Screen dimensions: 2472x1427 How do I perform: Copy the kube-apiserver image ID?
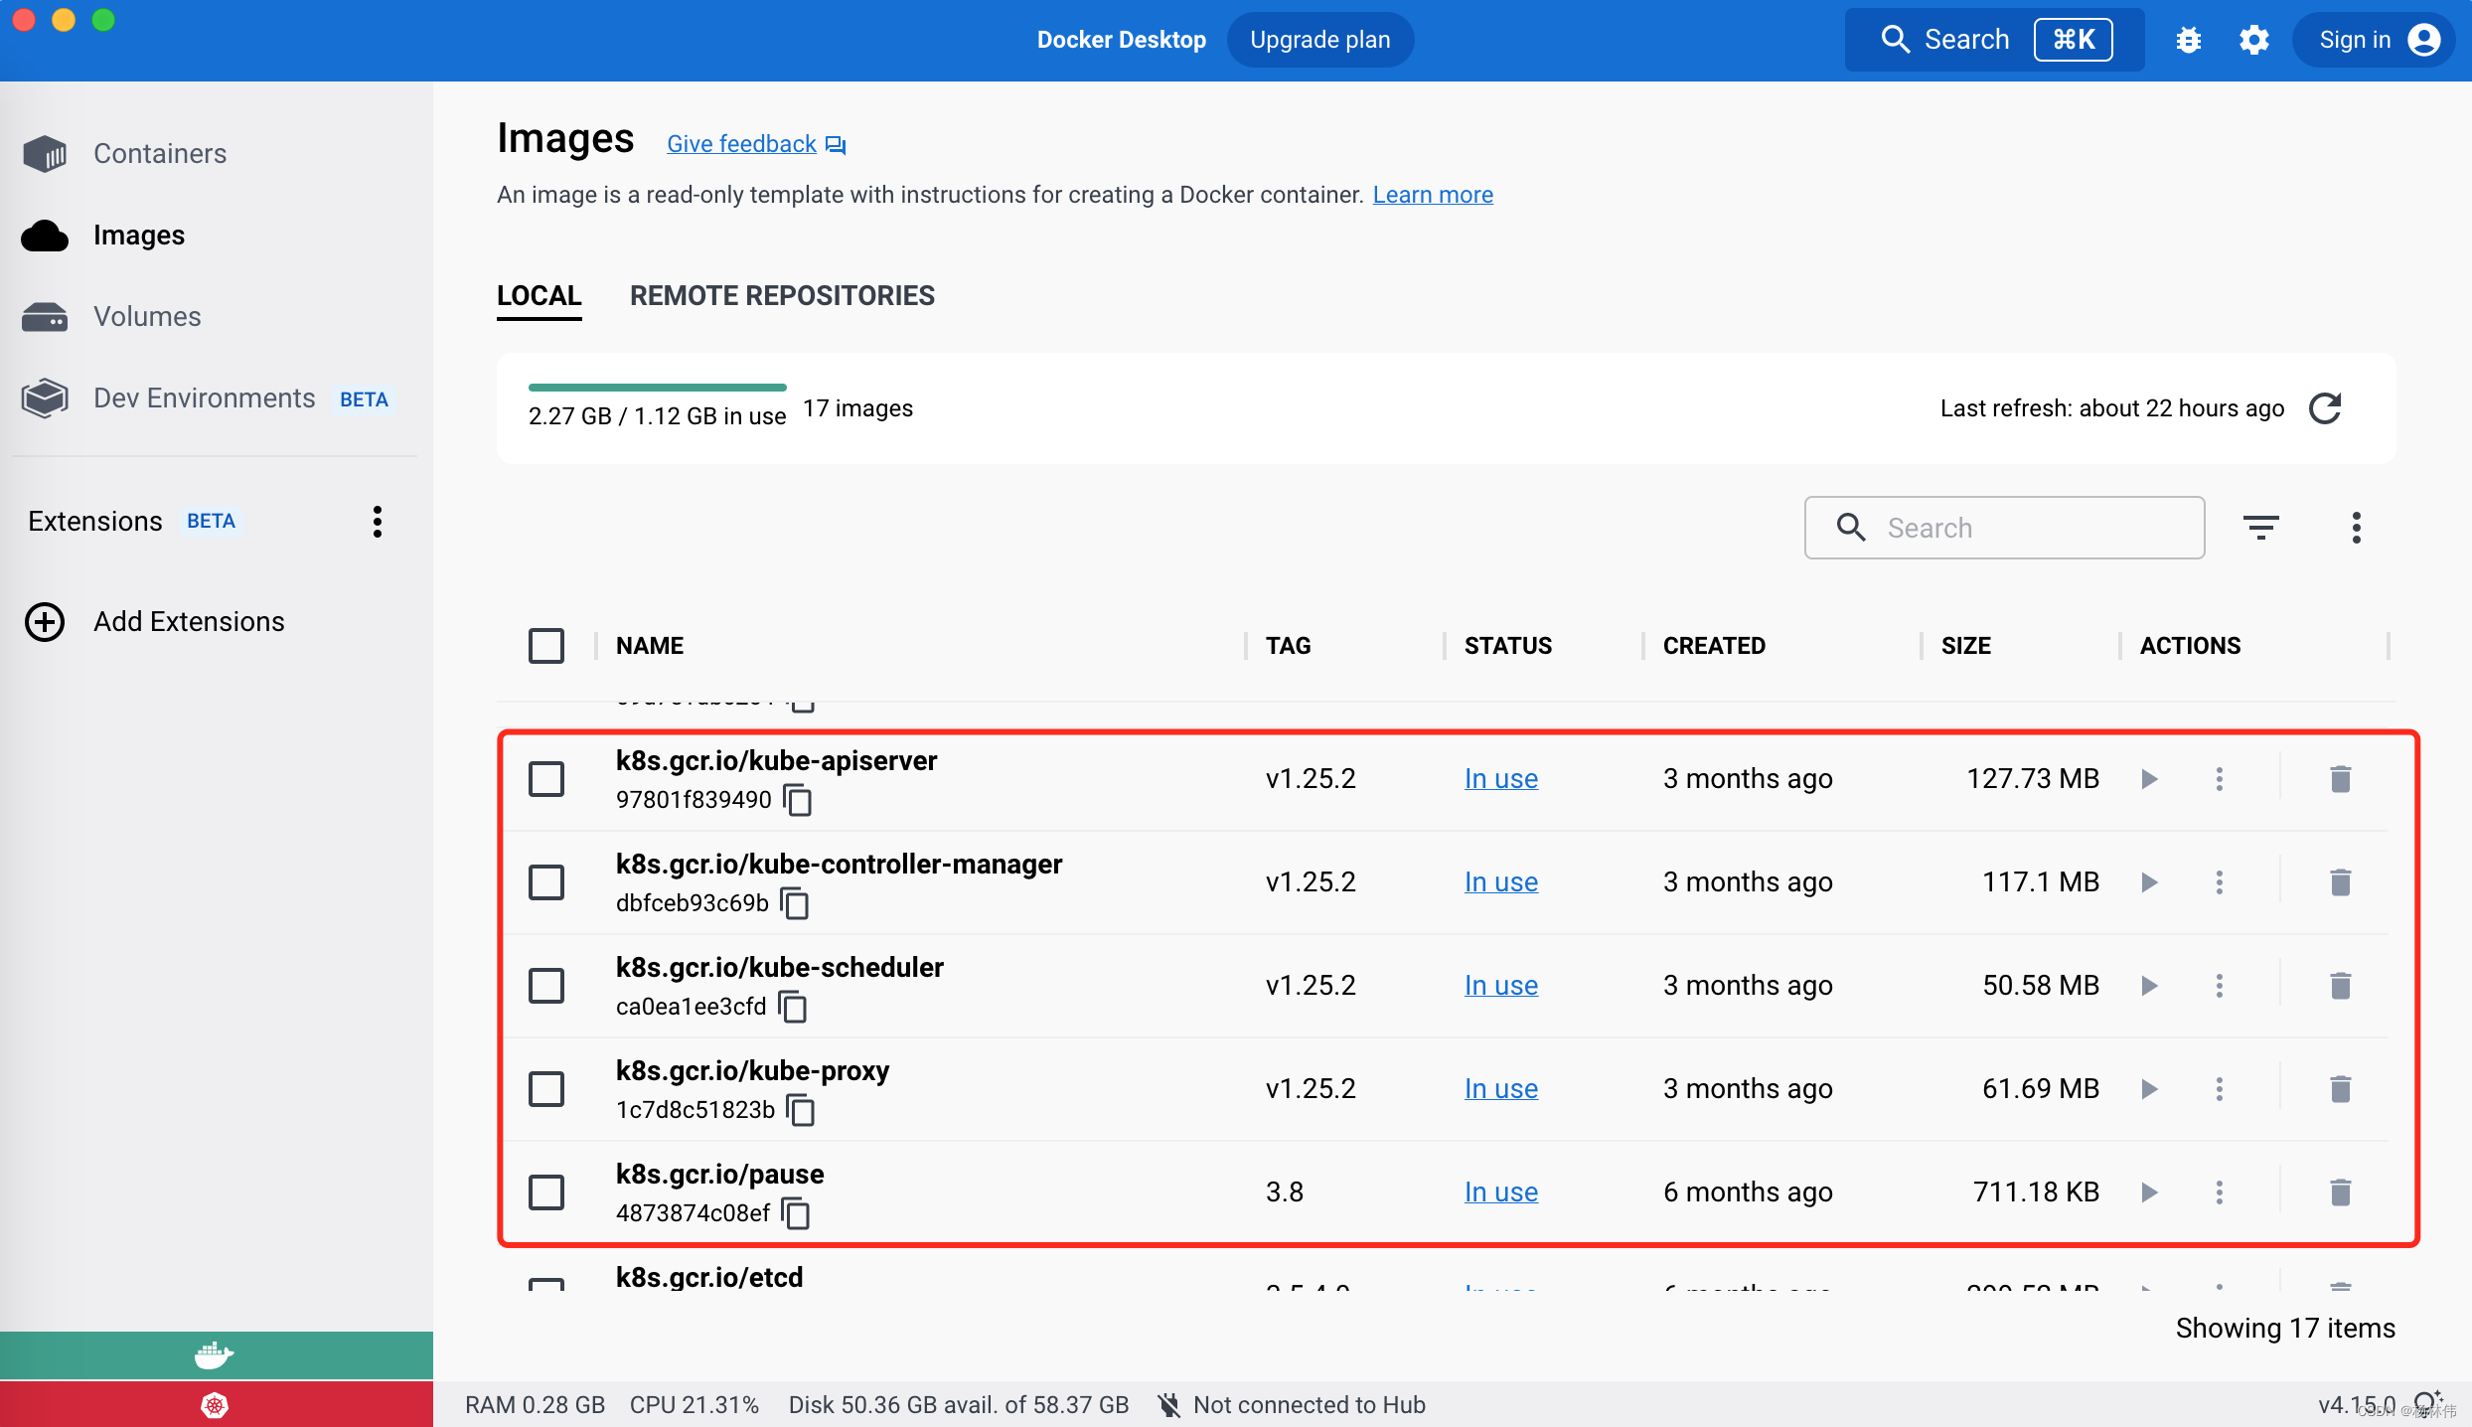click(798, 800)
